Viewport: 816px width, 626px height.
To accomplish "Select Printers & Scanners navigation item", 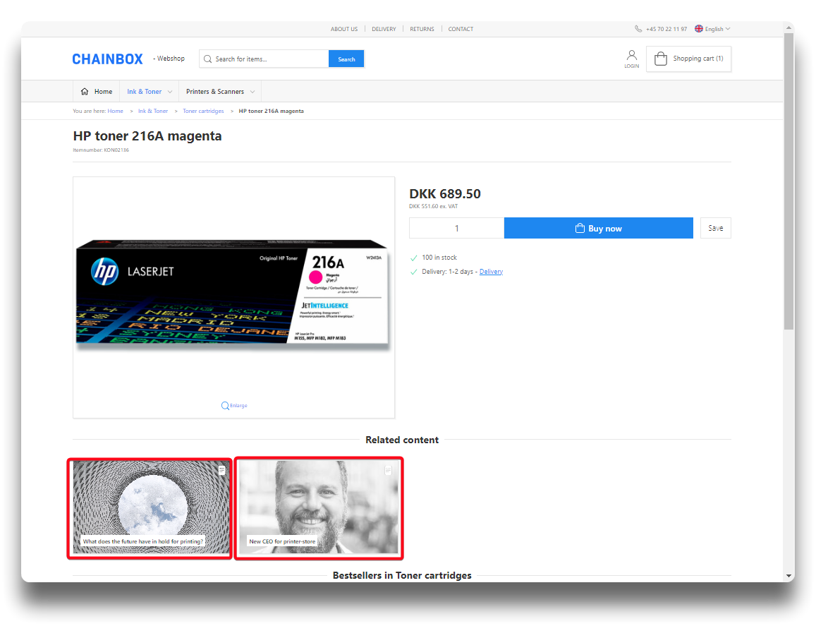I will 220,92.
